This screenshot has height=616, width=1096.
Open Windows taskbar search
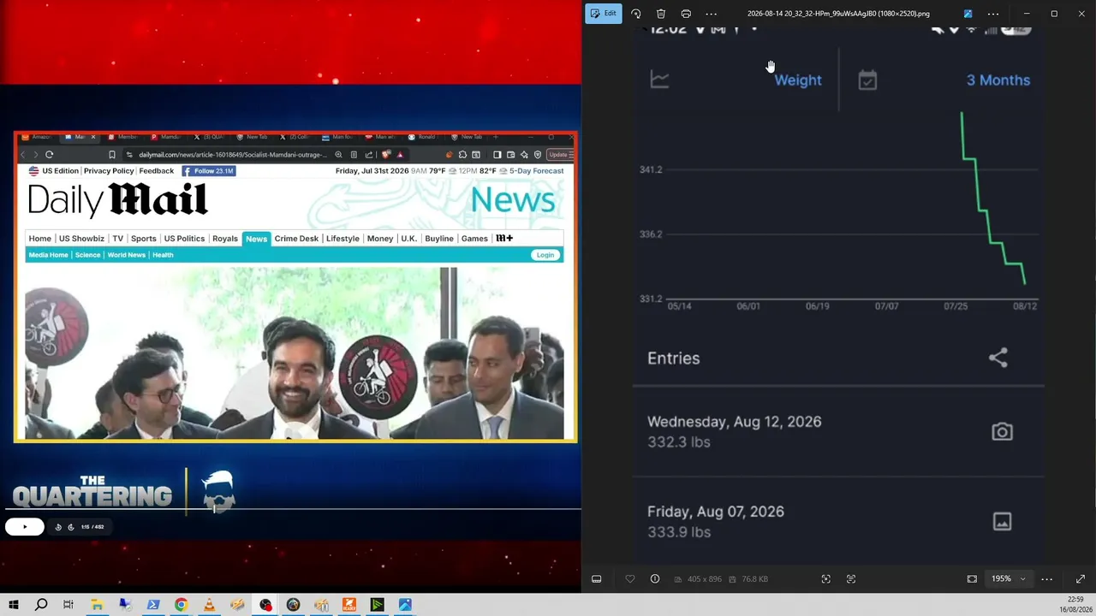(41, 605)
